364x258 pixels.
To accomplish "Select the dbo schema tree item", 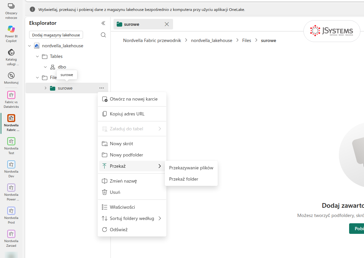I will click(x=62, y=67).
